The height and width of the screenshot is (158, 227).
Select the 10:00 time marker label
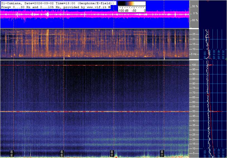click(112, 153)
